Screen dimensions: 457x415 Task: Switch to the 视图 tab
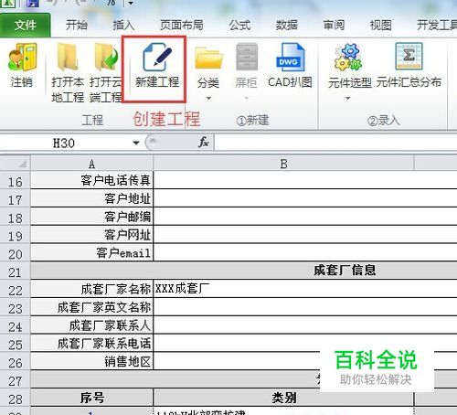(381, 25)
